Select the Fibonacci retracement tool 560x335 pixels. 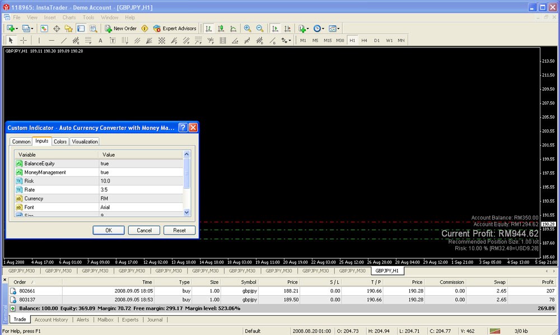pos(88,40)
